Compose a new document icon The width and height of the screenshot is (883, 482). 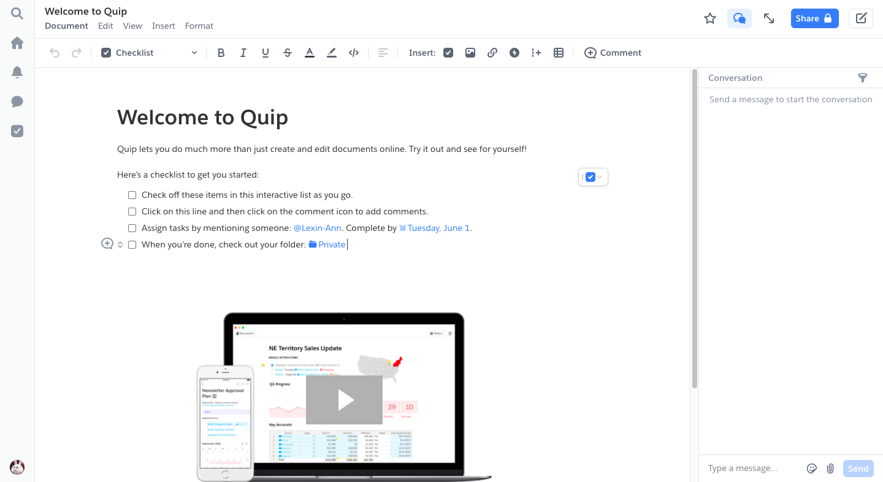[x=861, y=18]
